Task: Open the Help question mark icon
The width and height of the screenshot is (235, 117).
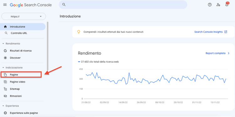Action: (x=210, y=5)
